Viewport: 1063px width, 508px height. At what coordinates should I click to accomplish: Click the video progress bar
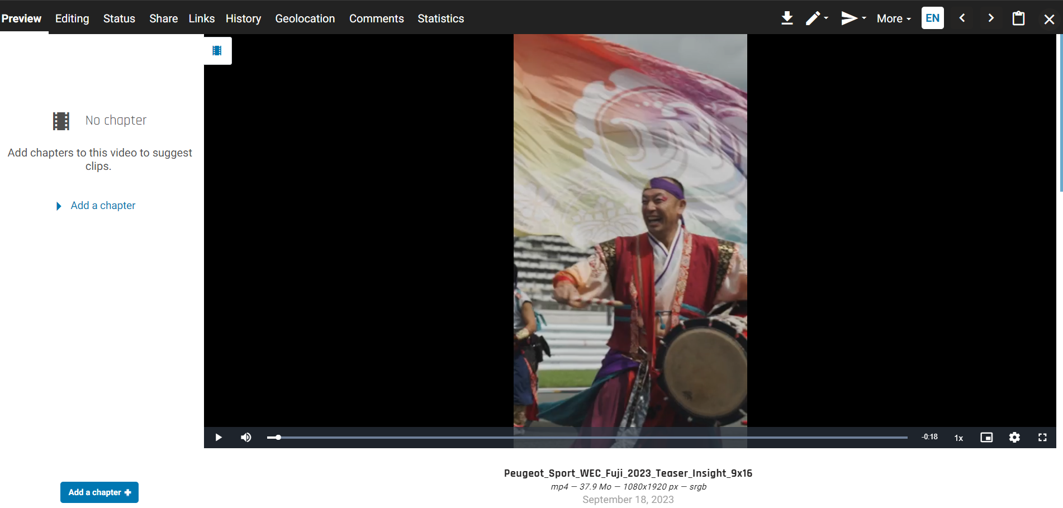pyautogui.click(x=587, y=438)
